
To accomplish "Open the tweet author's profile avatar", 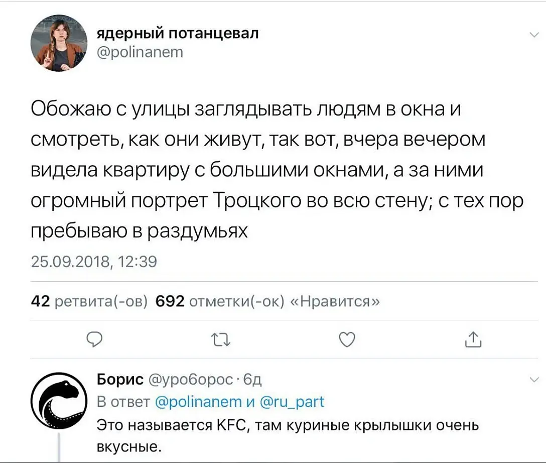I will 56,46.
